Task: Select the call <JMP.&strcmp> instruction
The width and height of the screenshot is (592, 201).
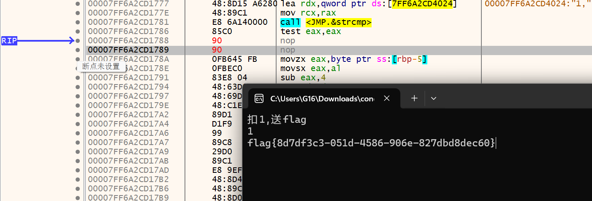Action: pyautogui.click(x=326, y=22)
